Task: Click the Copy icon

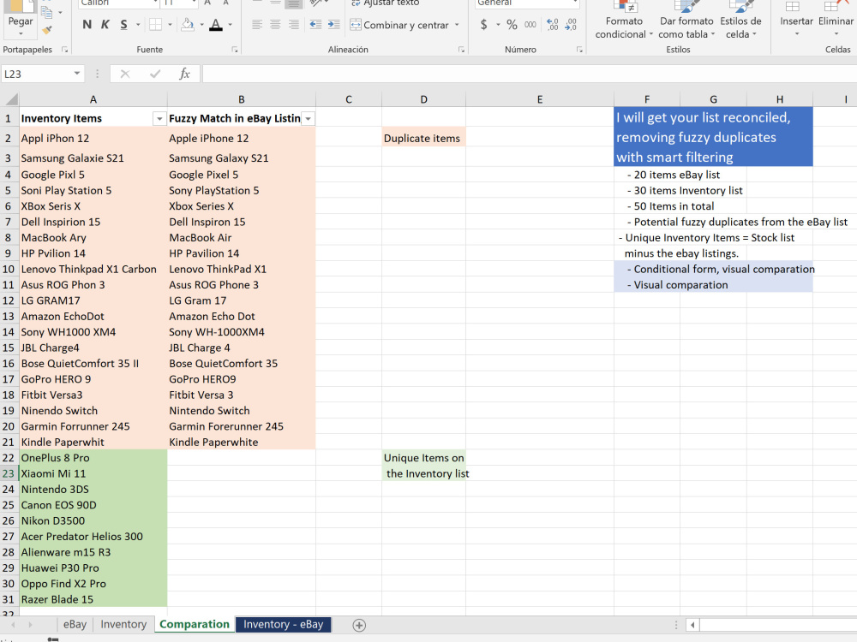Action: coord(47,12)
